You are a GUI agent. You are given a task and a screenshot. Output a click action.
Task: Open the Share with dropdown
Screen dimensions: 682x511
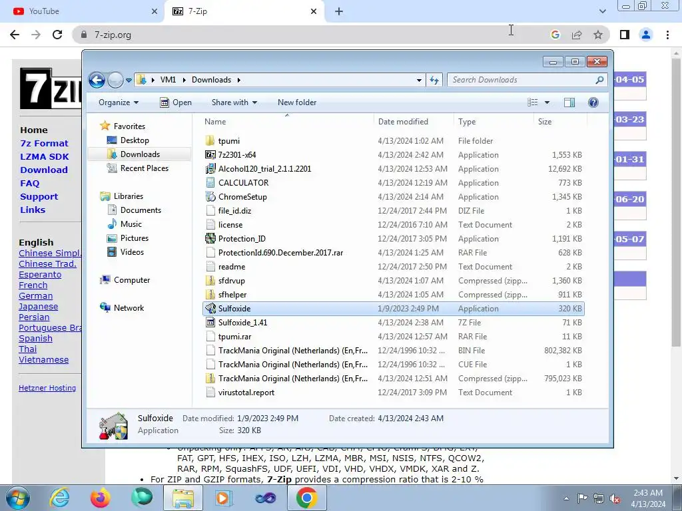click(x=234, y=102)
